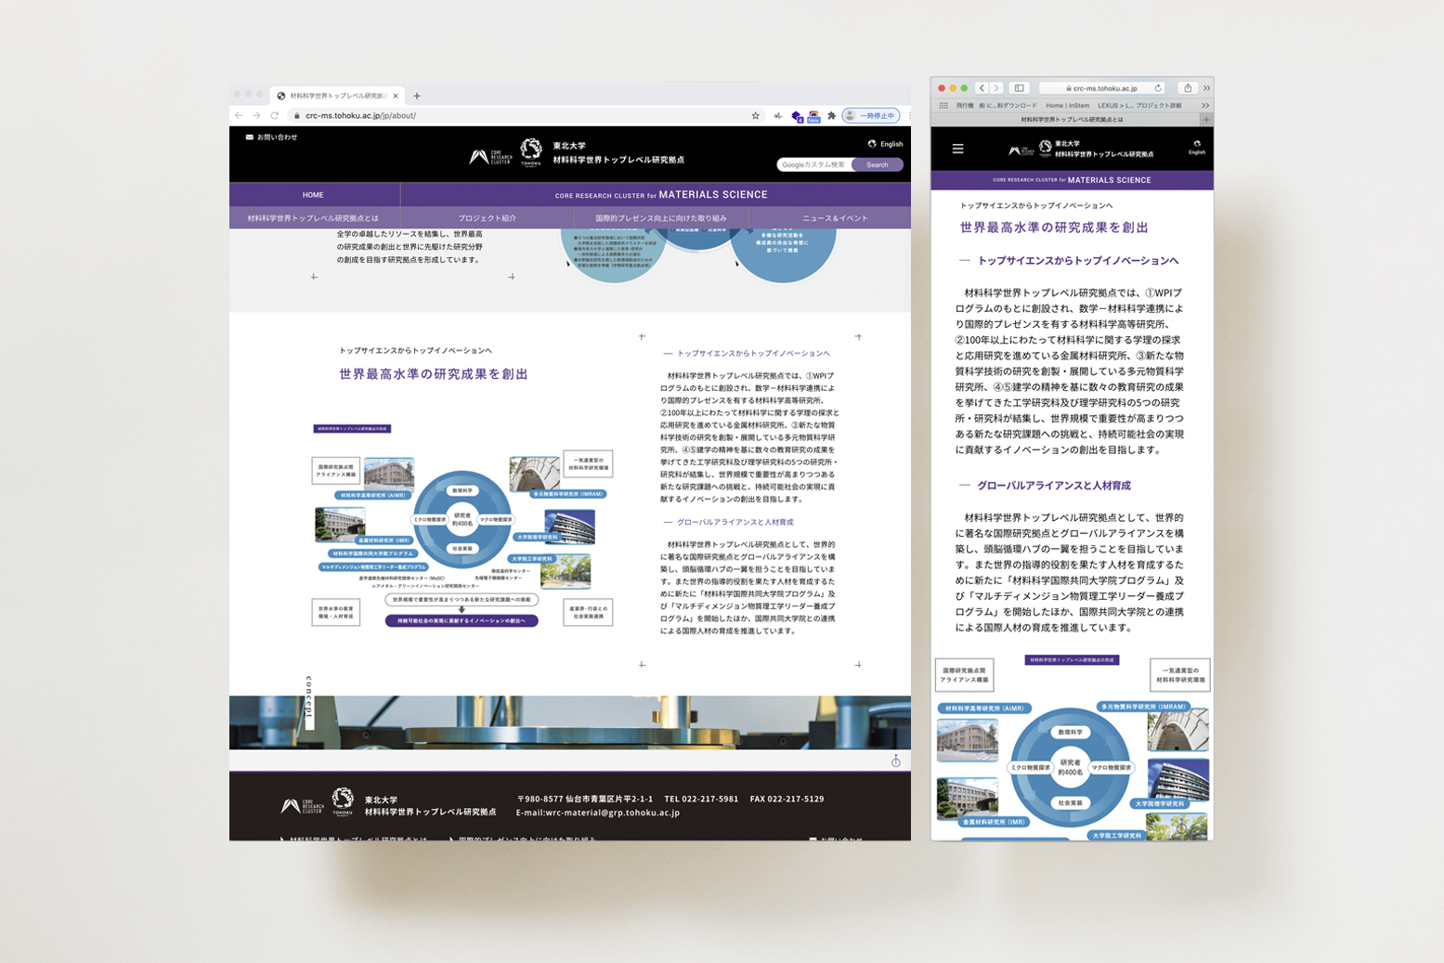This screenshot has height=963, width=1444.
Task: Open the Home | InStem bookmark
Action: (1068, 106)
